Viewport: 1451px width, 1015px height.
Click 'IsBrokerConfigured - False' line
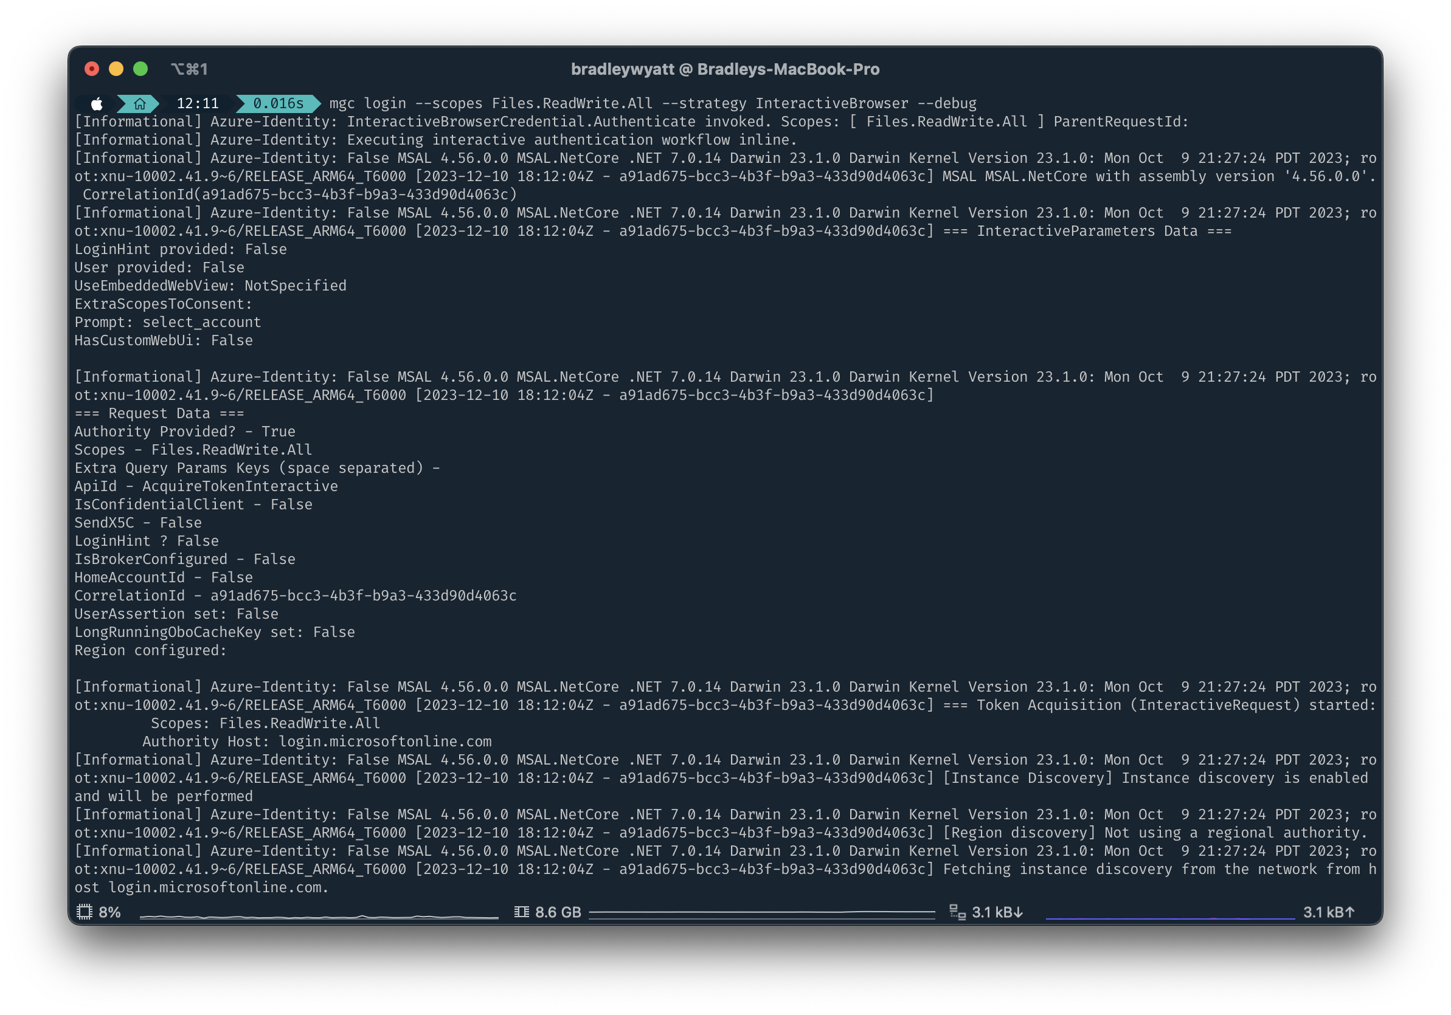click(185, 560)
